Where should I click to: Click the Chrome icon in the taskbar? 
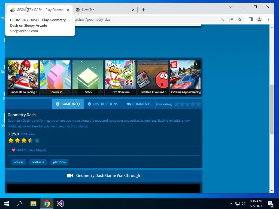[x=47, y=204]
